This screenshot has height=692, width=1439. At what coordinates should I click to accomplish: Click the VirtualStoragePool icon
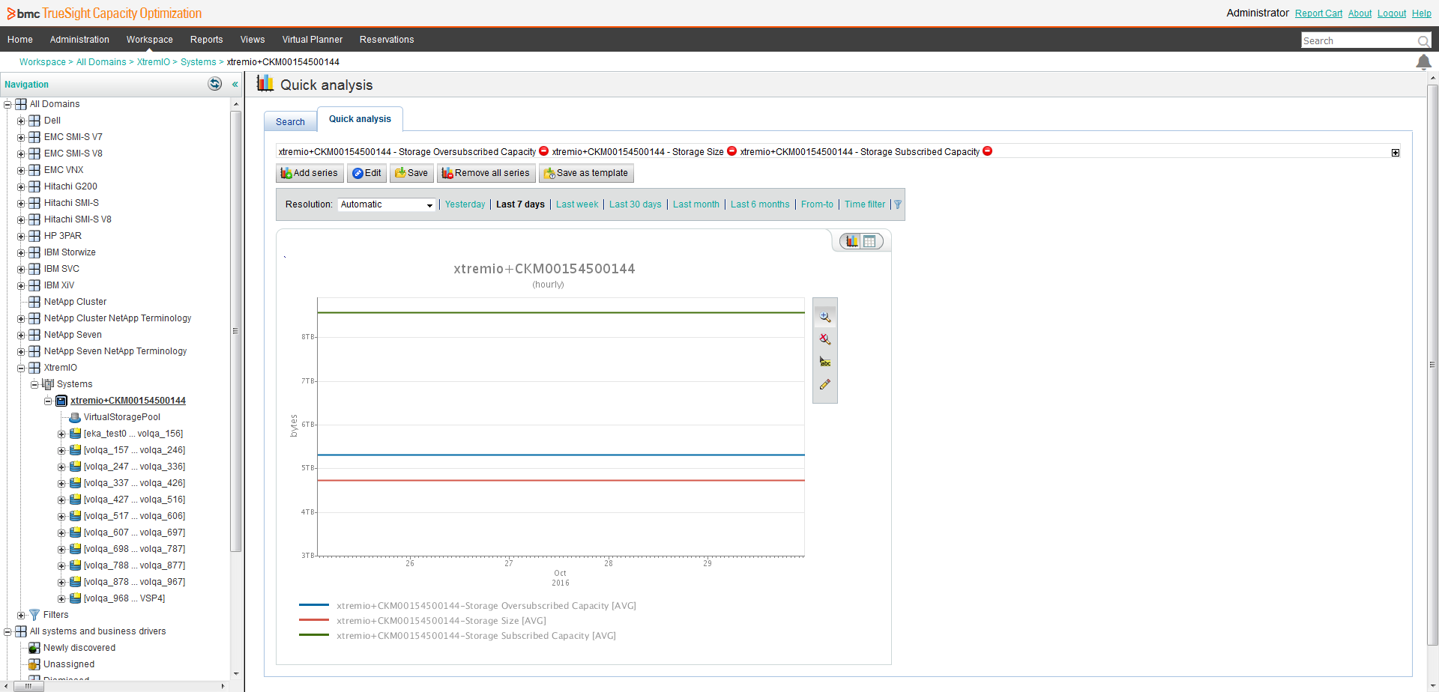[75, 417]
